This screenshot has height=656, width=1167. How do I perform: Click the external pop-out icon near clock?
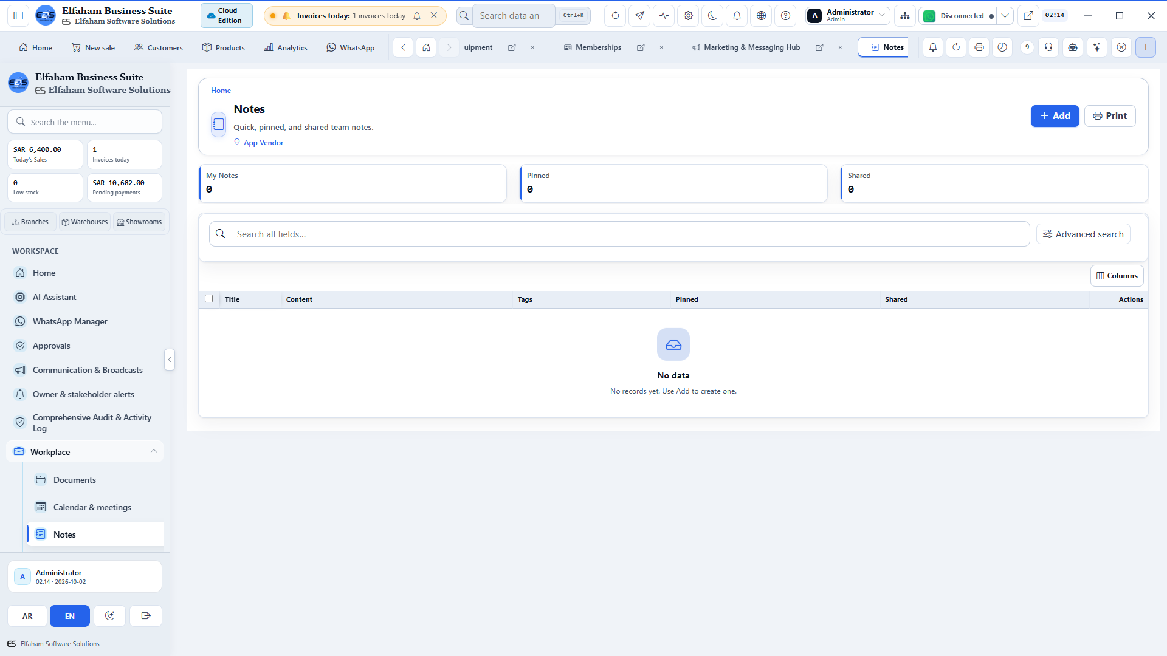pos(1028,16)
